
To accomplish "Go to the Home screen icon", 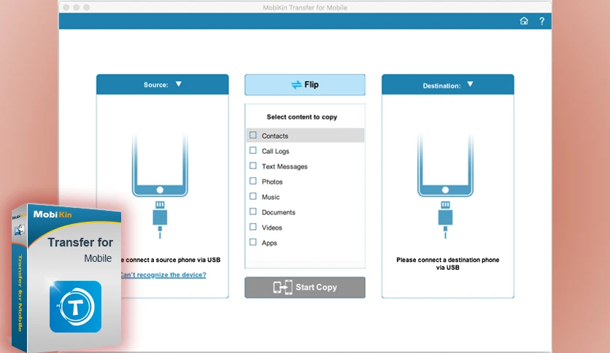I will point(524,21).
